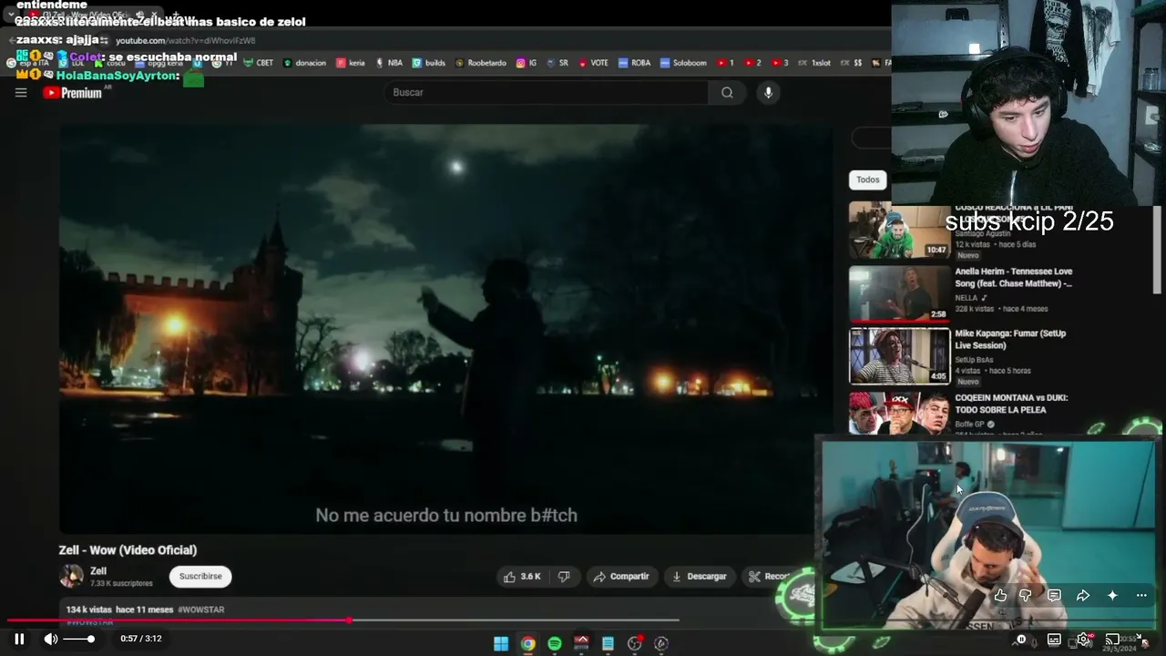Open the Notepad taskbar icon

[609, 643]
